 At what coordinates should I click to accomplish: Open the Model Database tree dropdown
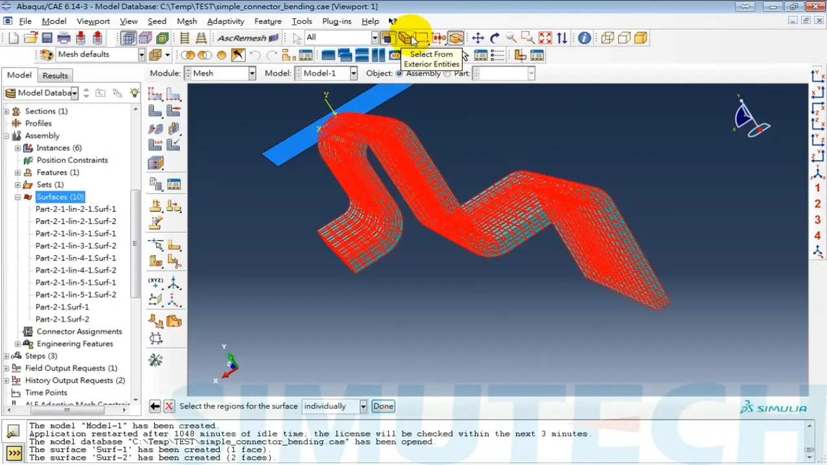[75, 93]
